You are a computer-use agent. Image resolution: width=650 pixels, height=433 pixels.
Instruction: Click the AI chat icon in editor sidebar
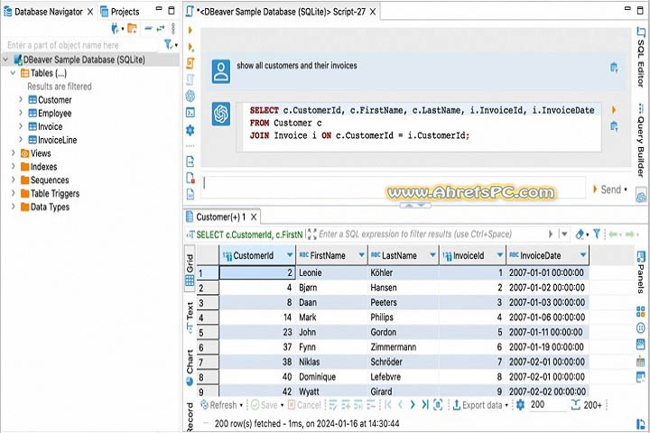click(190, 97)
